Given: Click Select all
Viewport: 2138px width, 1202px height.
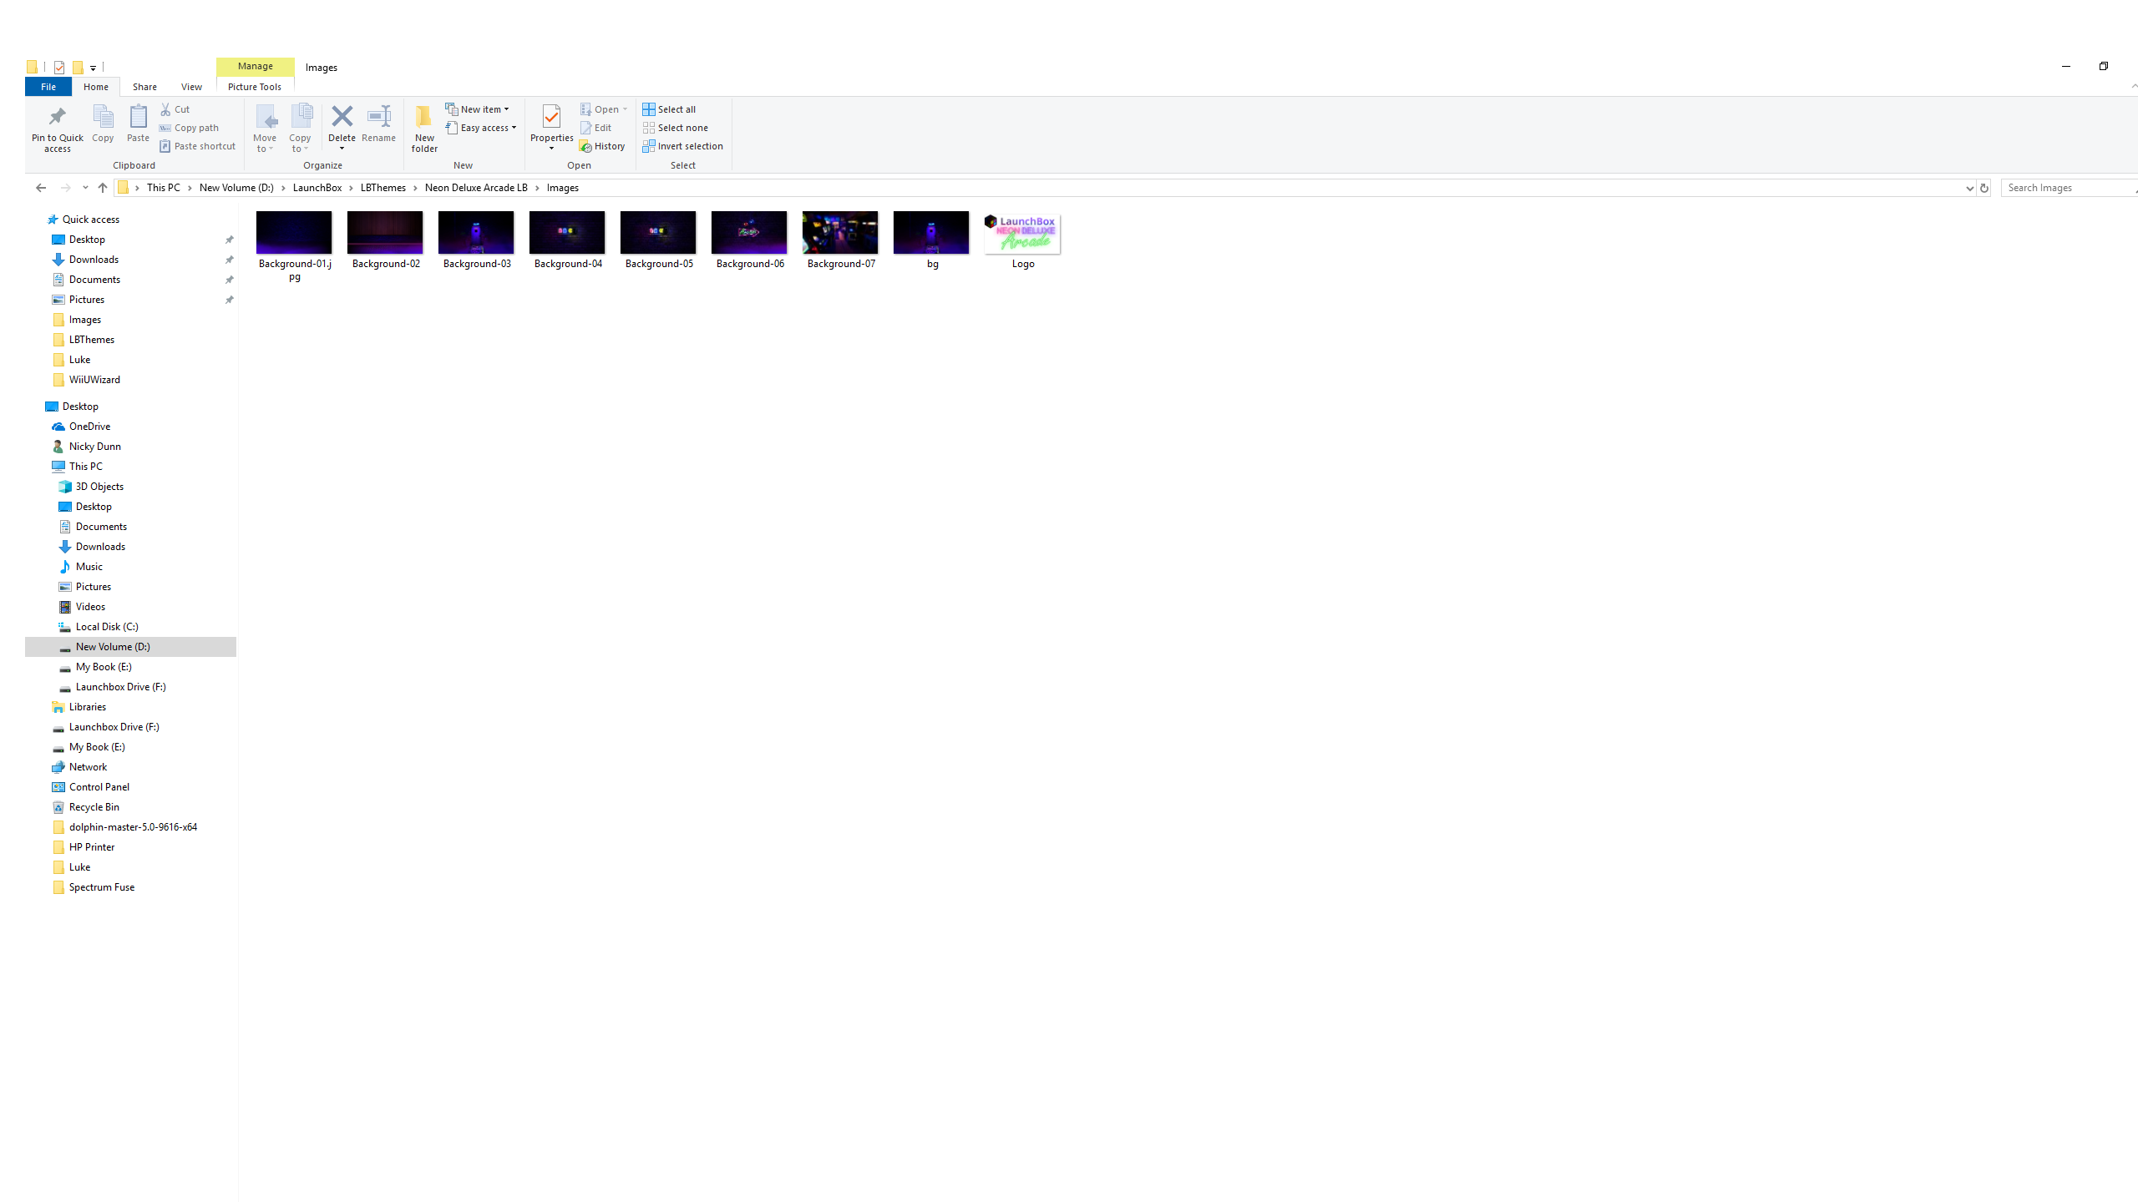Looking at the screenshot, I should tap(669, 109).
